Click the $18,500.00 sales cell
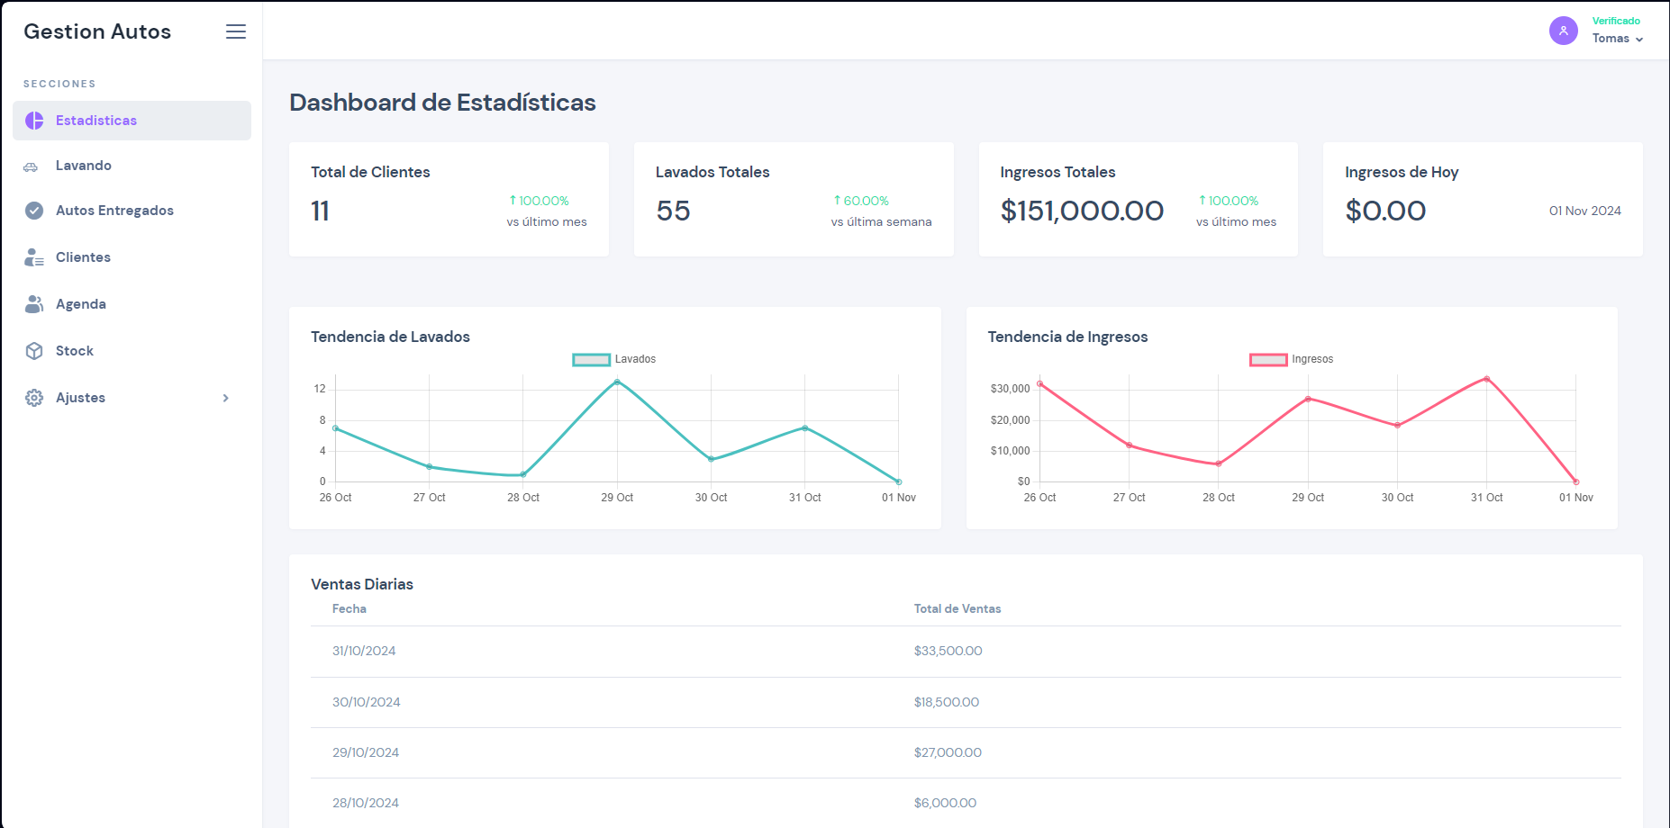The image size is (1670, 828). (947, 702)
